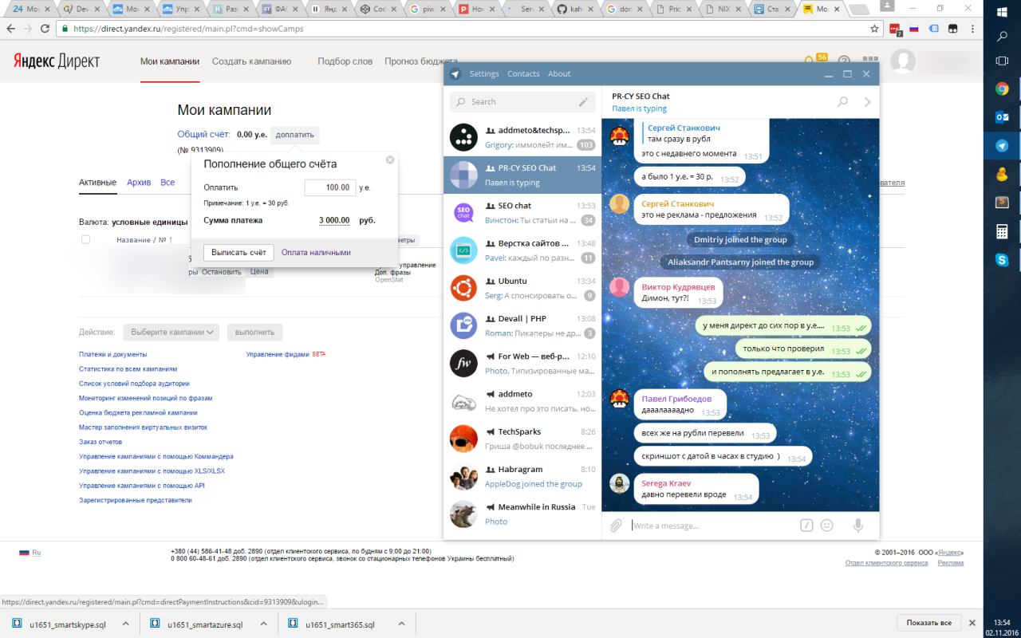Screen dimensions: 1021x638
Task: Click the microphone voice message icon
Action: (x=858, y=526)
